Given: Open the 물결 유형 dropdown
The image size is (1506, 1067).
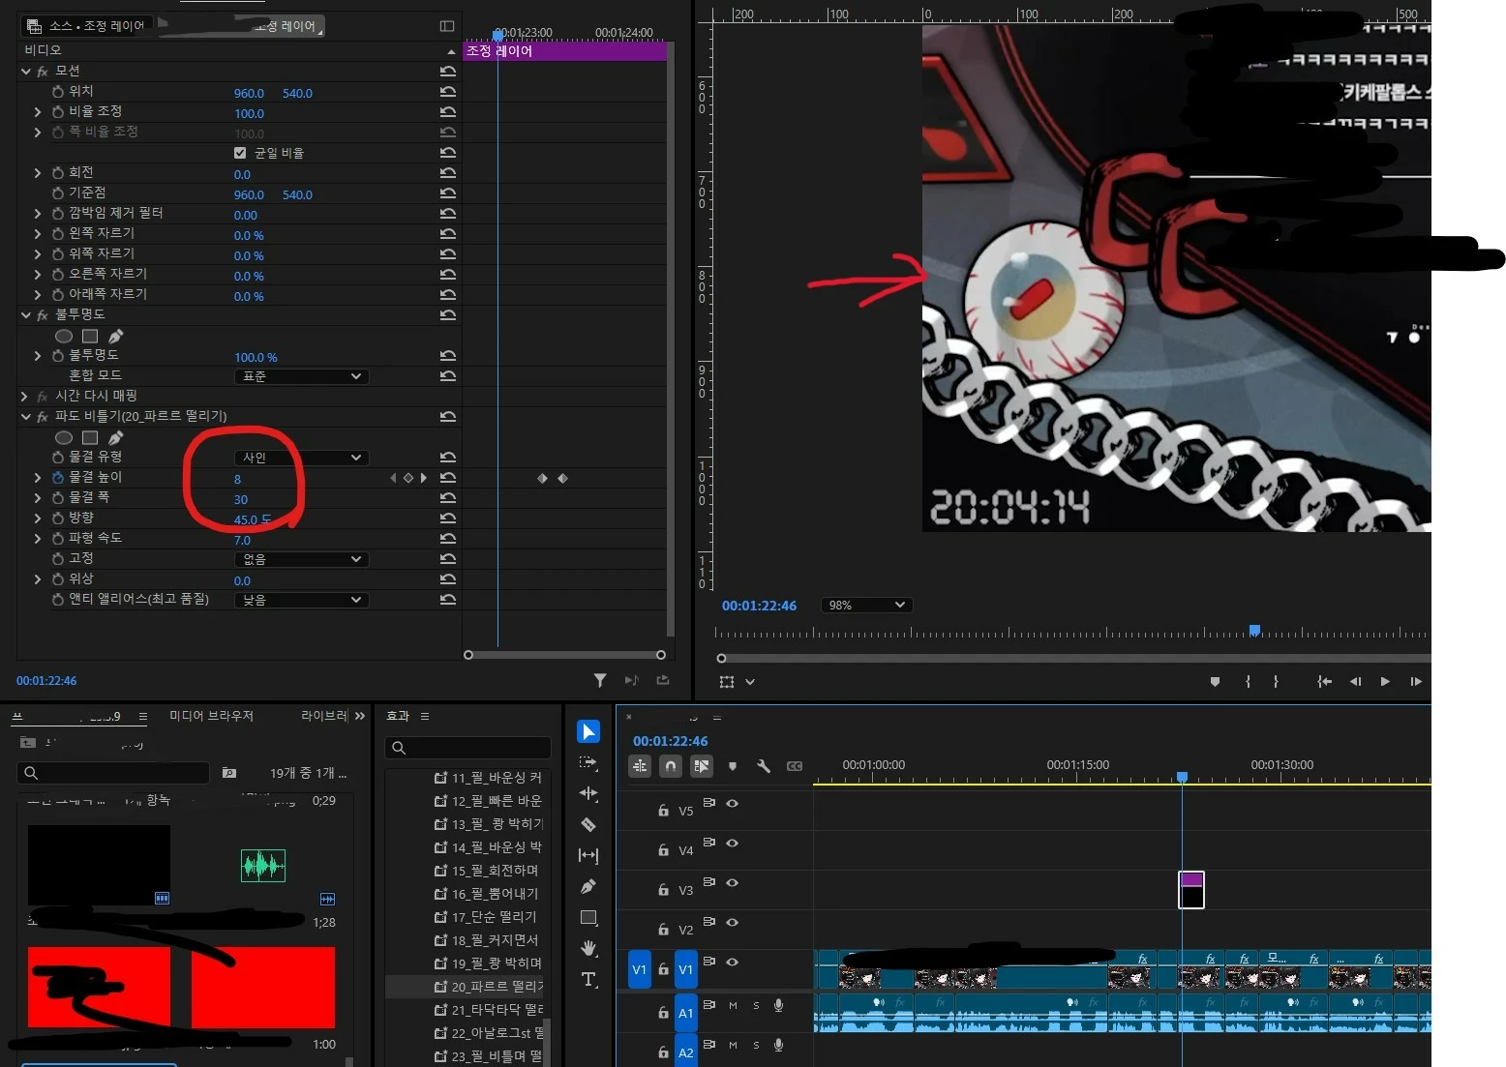Looking at the screenshot, I should (x=301, y=458).
